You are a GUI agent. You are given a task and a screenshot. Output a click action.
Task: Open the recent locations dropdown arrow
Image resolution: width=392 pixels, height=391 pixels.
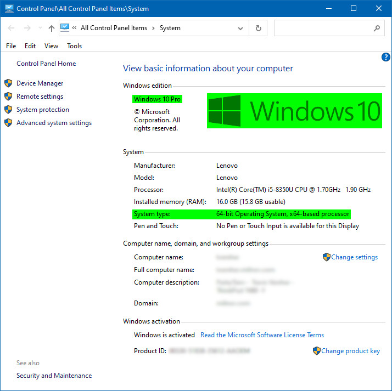click(40, 28)
